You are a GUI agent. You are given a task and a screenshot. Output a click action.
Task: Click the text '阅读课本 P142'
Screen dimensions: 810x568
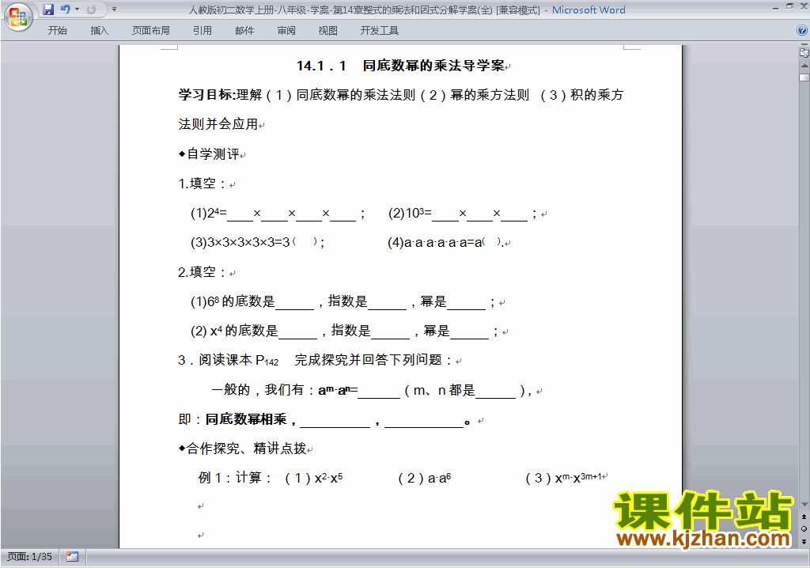click(239, 360)
